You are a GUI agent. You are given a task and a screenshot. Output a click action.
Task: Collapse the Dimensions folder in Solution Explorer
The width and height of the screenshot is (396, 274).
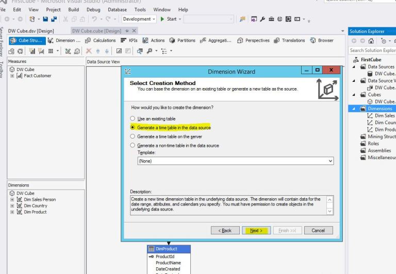pos(354,109)
